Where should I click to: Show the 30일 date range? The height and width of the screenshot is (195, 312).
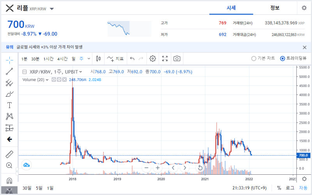(x=27, y=188)
